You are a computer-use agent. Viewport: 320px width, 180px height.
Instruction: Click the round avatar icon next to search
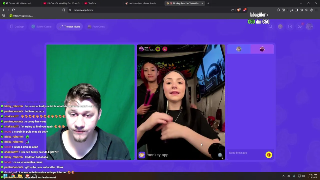[x=280, y=26]
